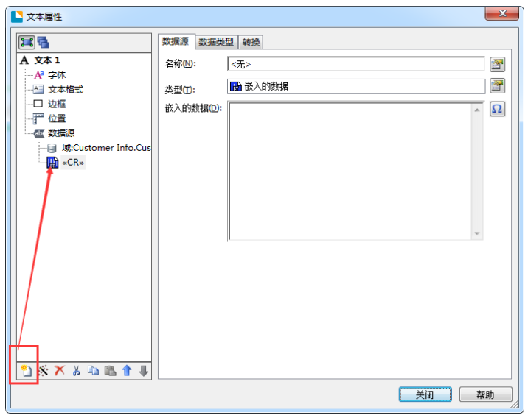This screenshot has width=528, height=418.
Task: Click the paste clipboard icon
Action: tap(110, 371)
